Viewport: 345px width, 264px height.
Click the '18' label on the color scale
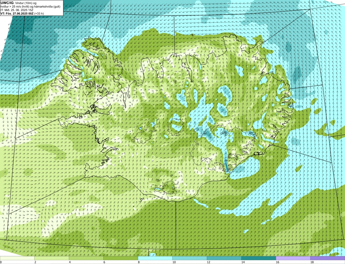pyautogui.click(x=312, y=262)
